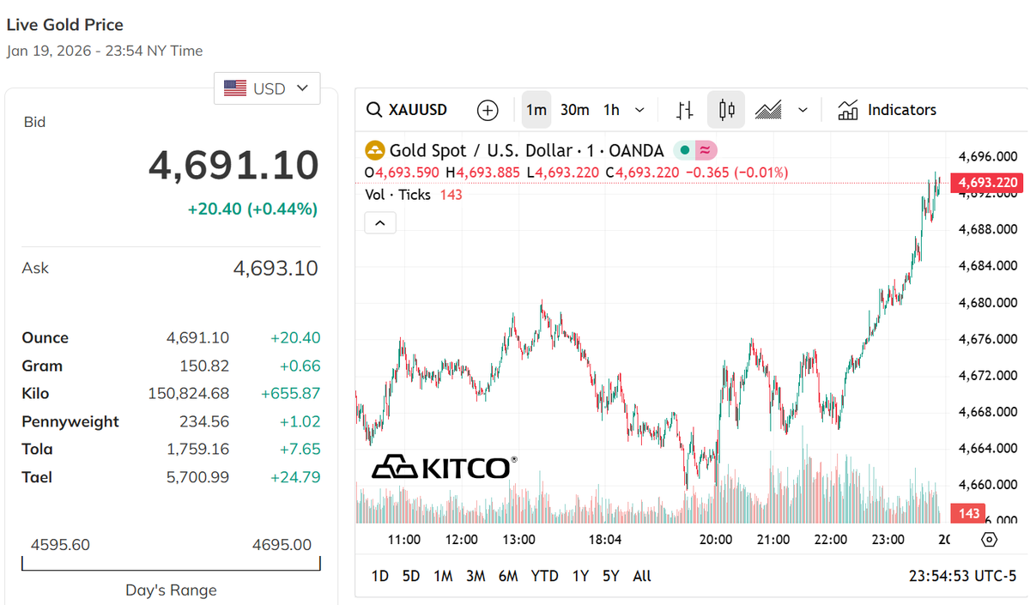The width and height of the screenshot is (1030, 605).
Task: Select the YTD date range
Action: [x=544, y=576]
